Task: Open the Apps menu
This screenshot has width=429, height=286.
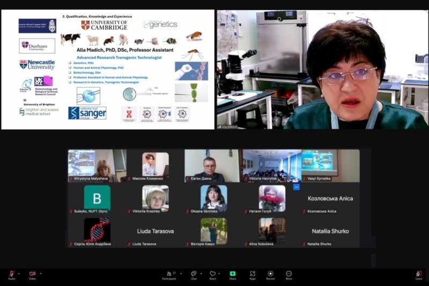Action: pyautogui.click(x=253, y=275)
